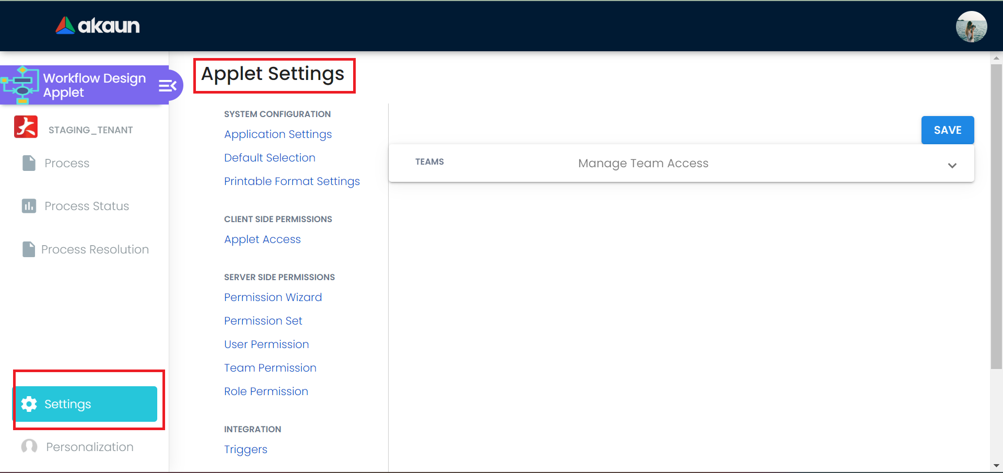Collapse sidebar using the menu toggle icon
1003x473 pixels.
pyautogui.click(x=167, y=85)
